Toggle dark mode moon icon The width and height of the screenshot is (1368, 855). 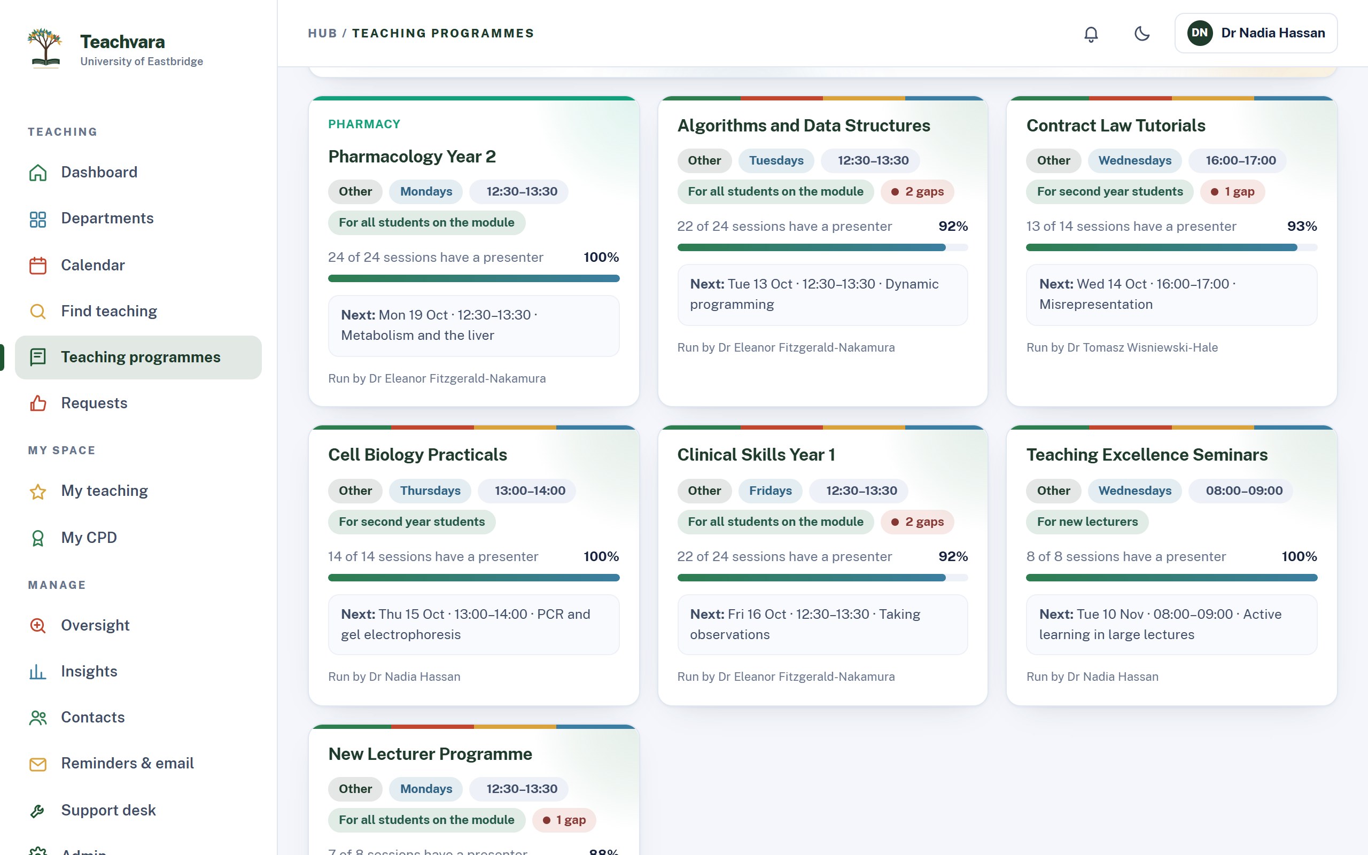1142,33
